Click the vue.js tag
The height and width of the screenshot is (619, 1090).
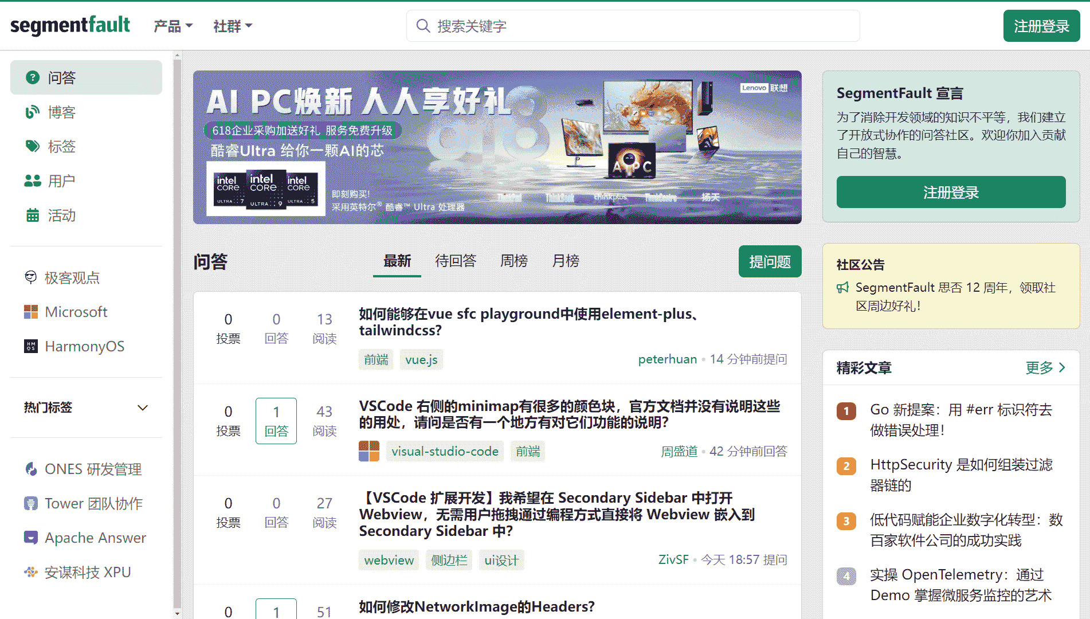(x=421, y=359)
